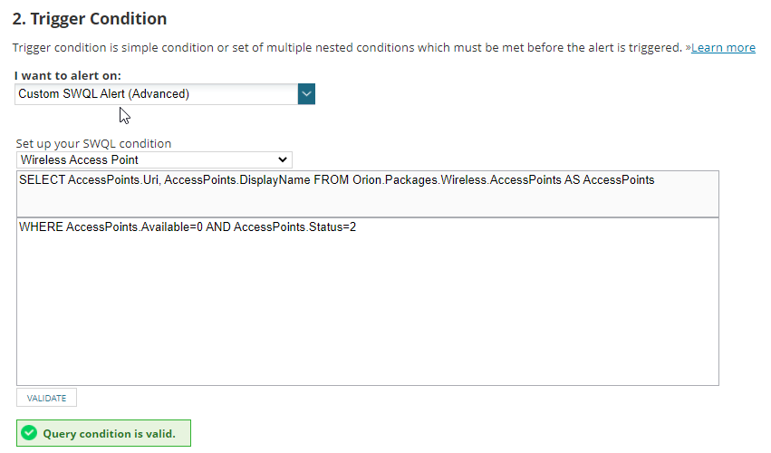The image size is (771, 453).
Task: Place cursor at AccessPoints.Status=2 in WHERE clause
Action: tap(294, 227)
